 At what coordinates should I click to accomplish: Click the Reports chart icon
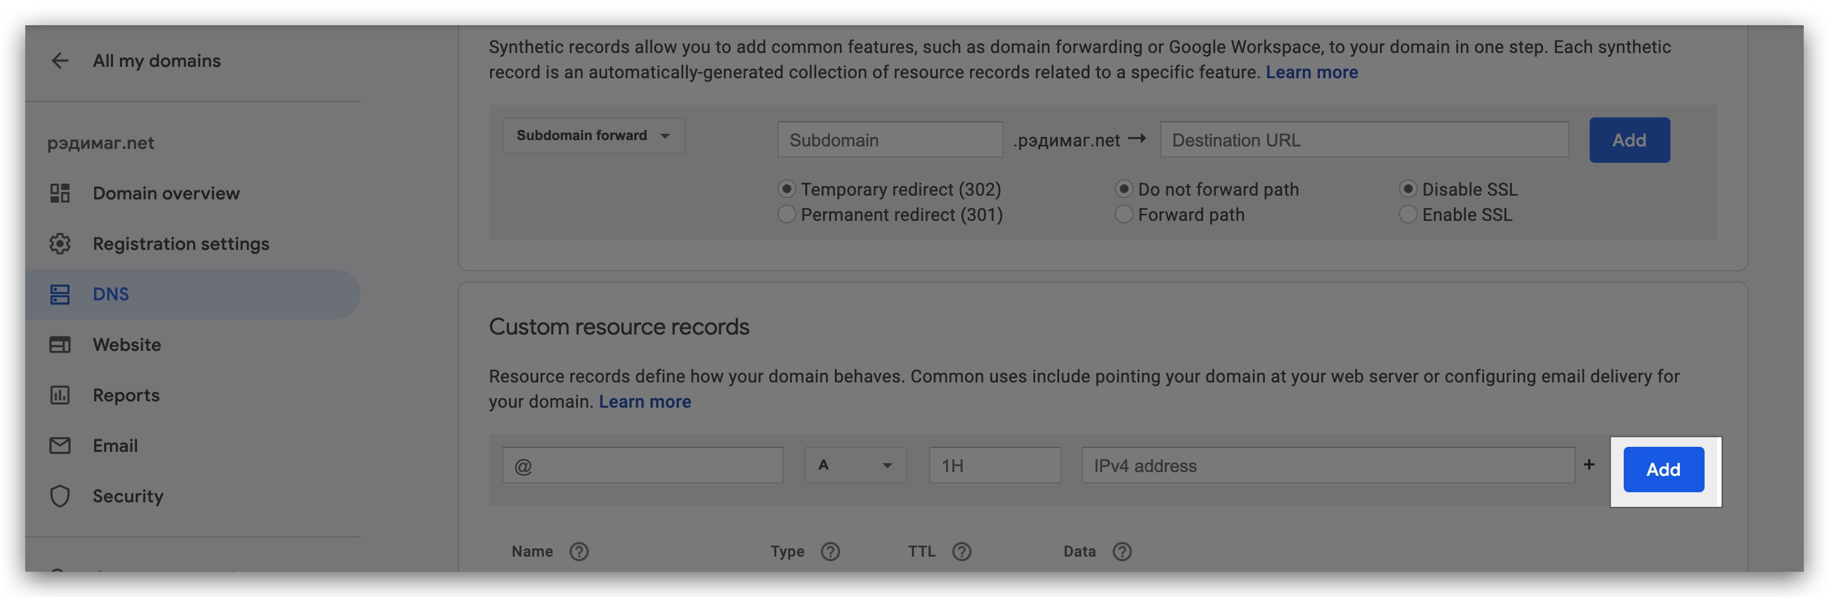(x=59, y=396)
